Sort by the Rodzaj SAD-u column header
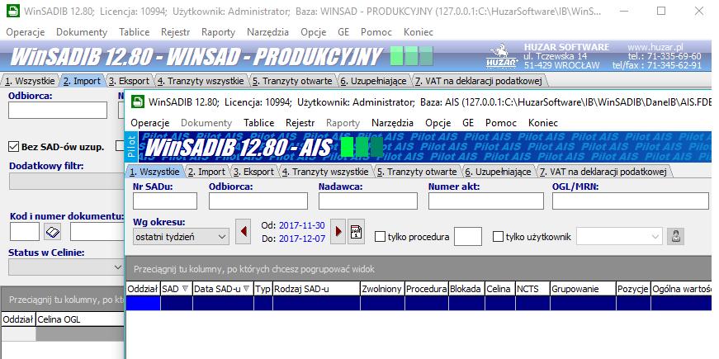This screenshot has width=719, height=359. coord(316,289)
